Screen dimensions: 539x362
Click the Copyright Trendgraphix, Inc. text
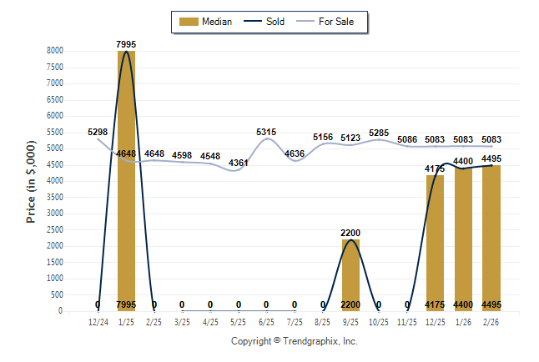click(x=294, y=341)
